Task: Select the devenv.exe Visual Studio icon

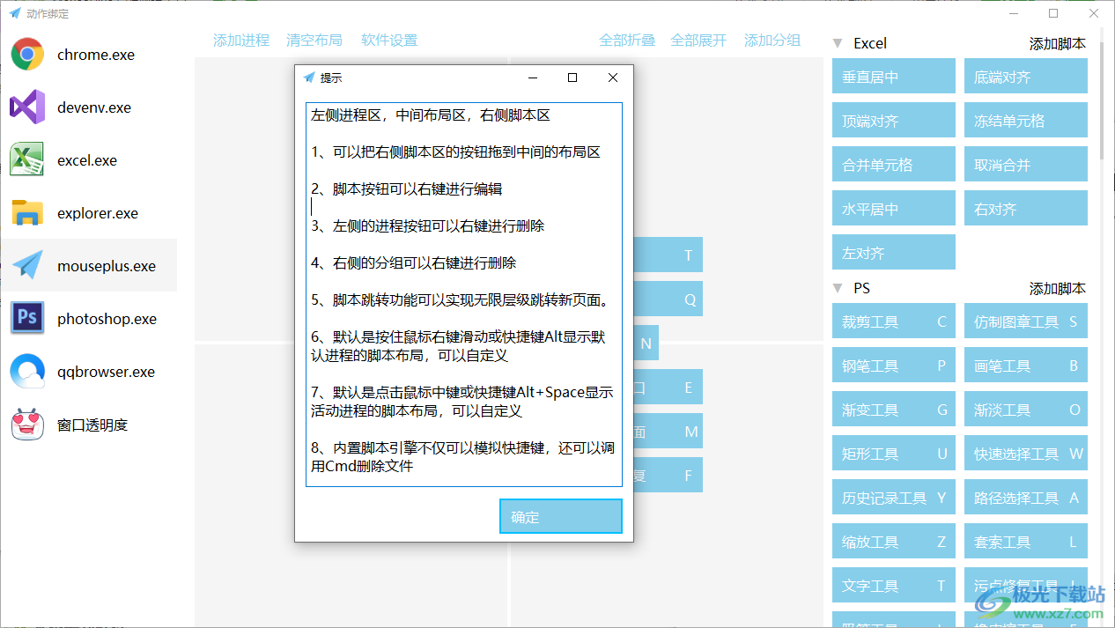Action: (x=27, y=107)
